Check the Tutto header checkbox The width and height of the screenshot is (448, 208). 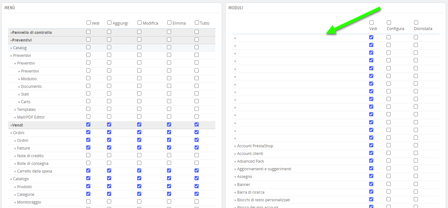pos(197,23)
